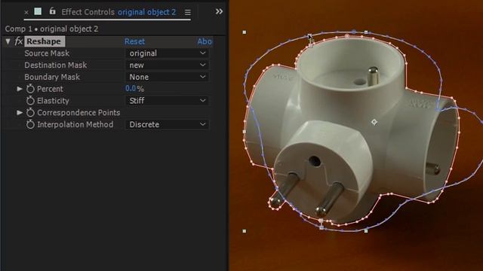Toggle the Effect Controls panel lock icon
Image resolution: width=483 pixels, height=271 pixels.
[x=53, y=11]
